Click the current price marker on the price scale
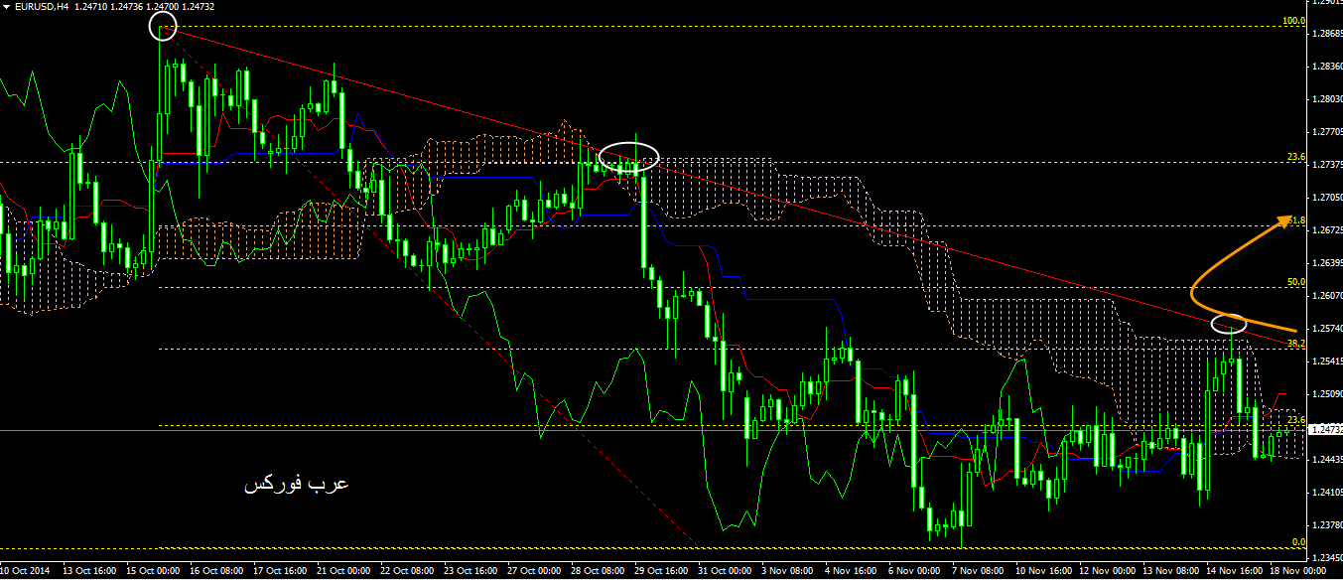The width and height of the screenshot is (1343, 580). [x=1326, y=430]
